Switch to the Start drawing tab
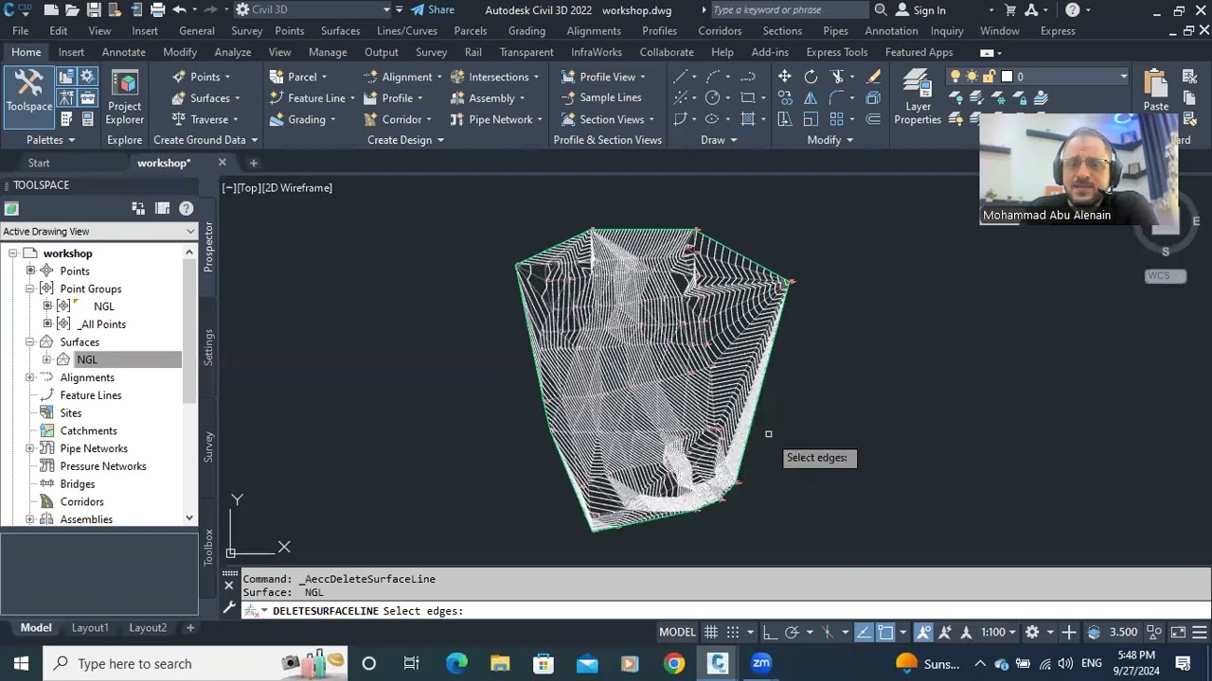 tap(39, 163)
